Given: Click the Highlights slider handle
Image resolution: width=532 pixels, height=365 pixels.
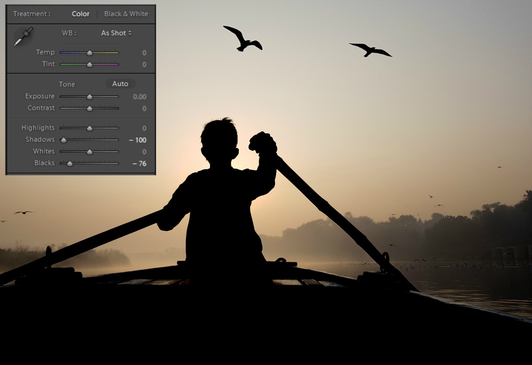Looking at the screenshot, I should pyautogui.click(x=90, y=128).
